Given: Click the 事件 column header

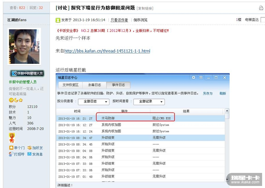Looking at the screenshot, I should 124,111.
